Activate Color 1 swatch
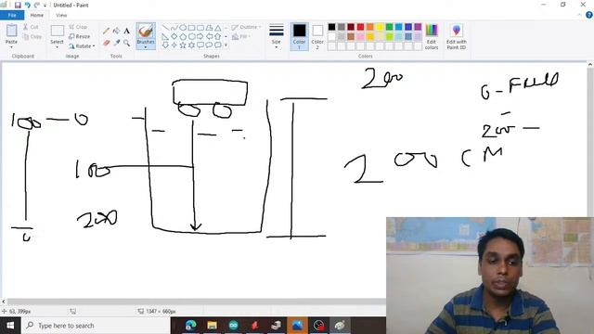 (299, 36)
